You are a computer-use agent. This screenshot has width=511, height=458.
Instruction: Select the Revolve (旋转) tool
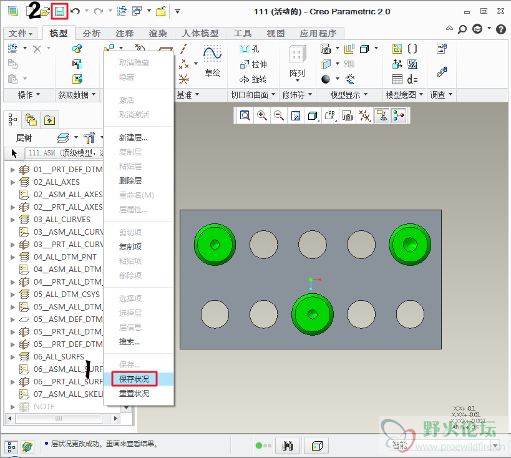(x=253, y=79)
